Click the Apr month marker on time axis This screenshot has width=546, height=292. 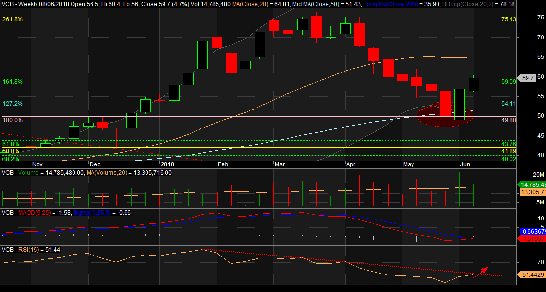pos(350,164)
